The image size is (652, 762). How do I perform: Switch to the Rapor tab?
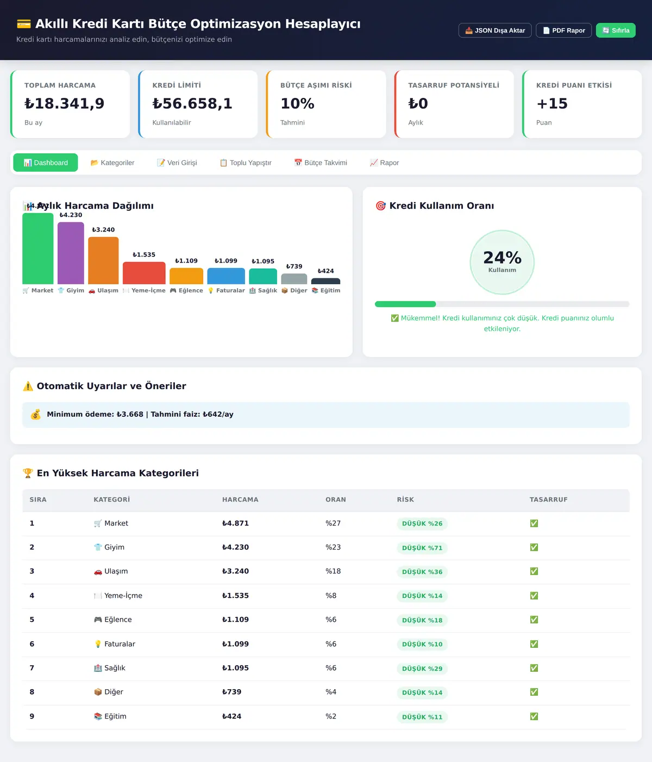384,163
